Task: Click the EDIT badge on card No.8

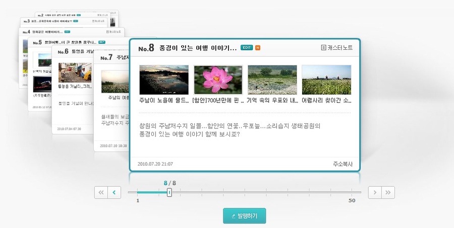Action: (x=247, y=48)
